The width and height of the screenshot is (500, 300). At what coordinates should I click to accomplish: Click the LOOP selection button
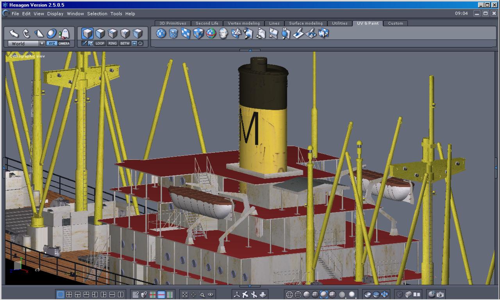tap(100, 43)
